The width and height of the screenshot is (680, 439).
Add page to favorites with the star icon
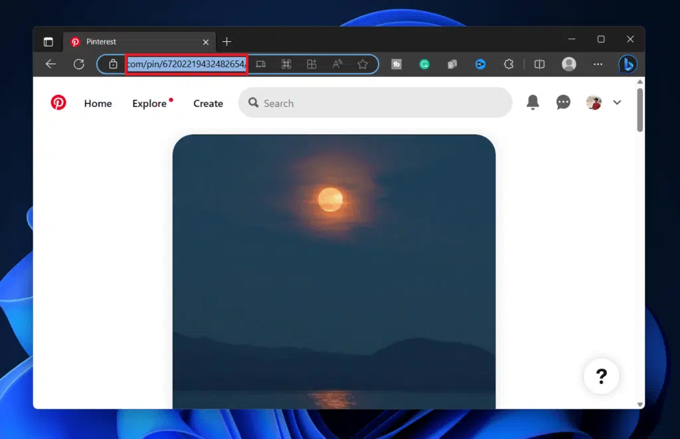point(363,64)
